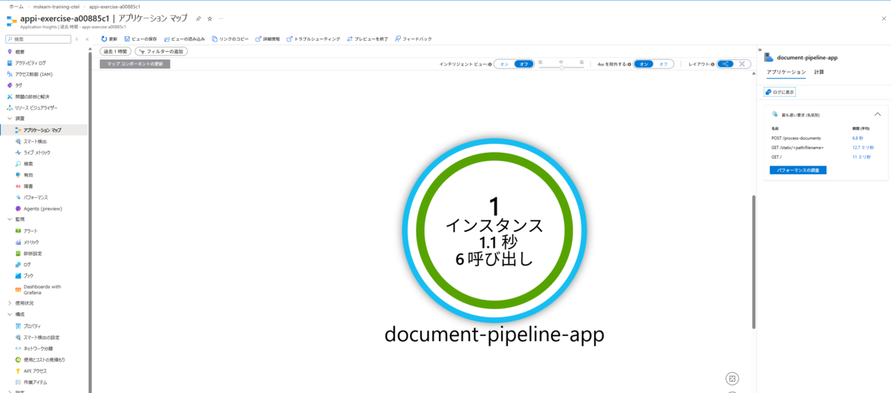
Task: Expand the 使用状況 sidebar section
Action: [10, 303]
